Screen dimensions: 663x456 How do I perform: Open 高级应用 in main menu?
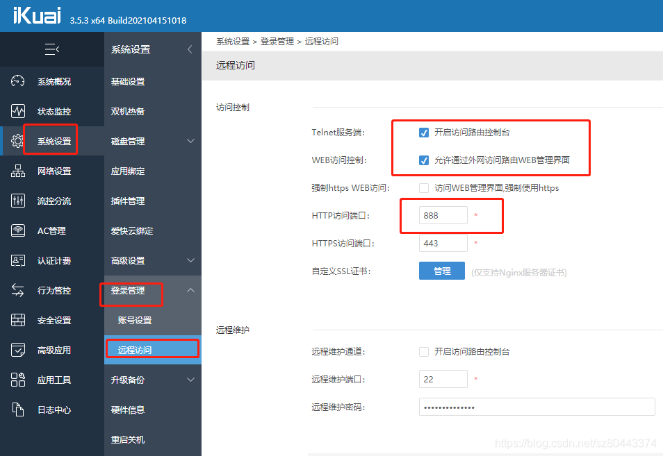[x=54, y=350]
